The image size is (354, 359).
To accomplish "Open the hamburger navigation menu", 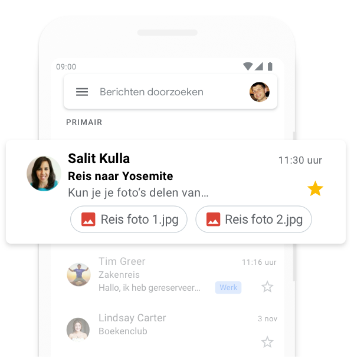I will tap(82, 92).
